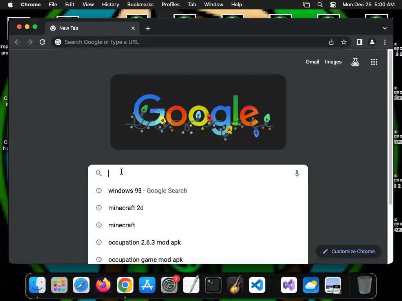Open the View menu
The width and height of the screenshot is (402, 301).
[88, 5]
